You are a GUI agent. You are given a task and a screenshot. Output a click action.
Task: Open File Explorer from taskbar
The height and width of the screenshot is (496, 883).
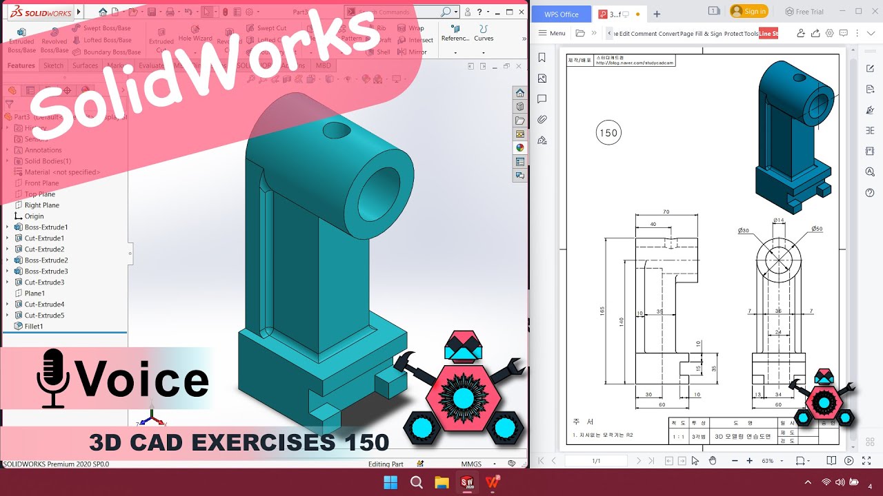coord(441,482)
